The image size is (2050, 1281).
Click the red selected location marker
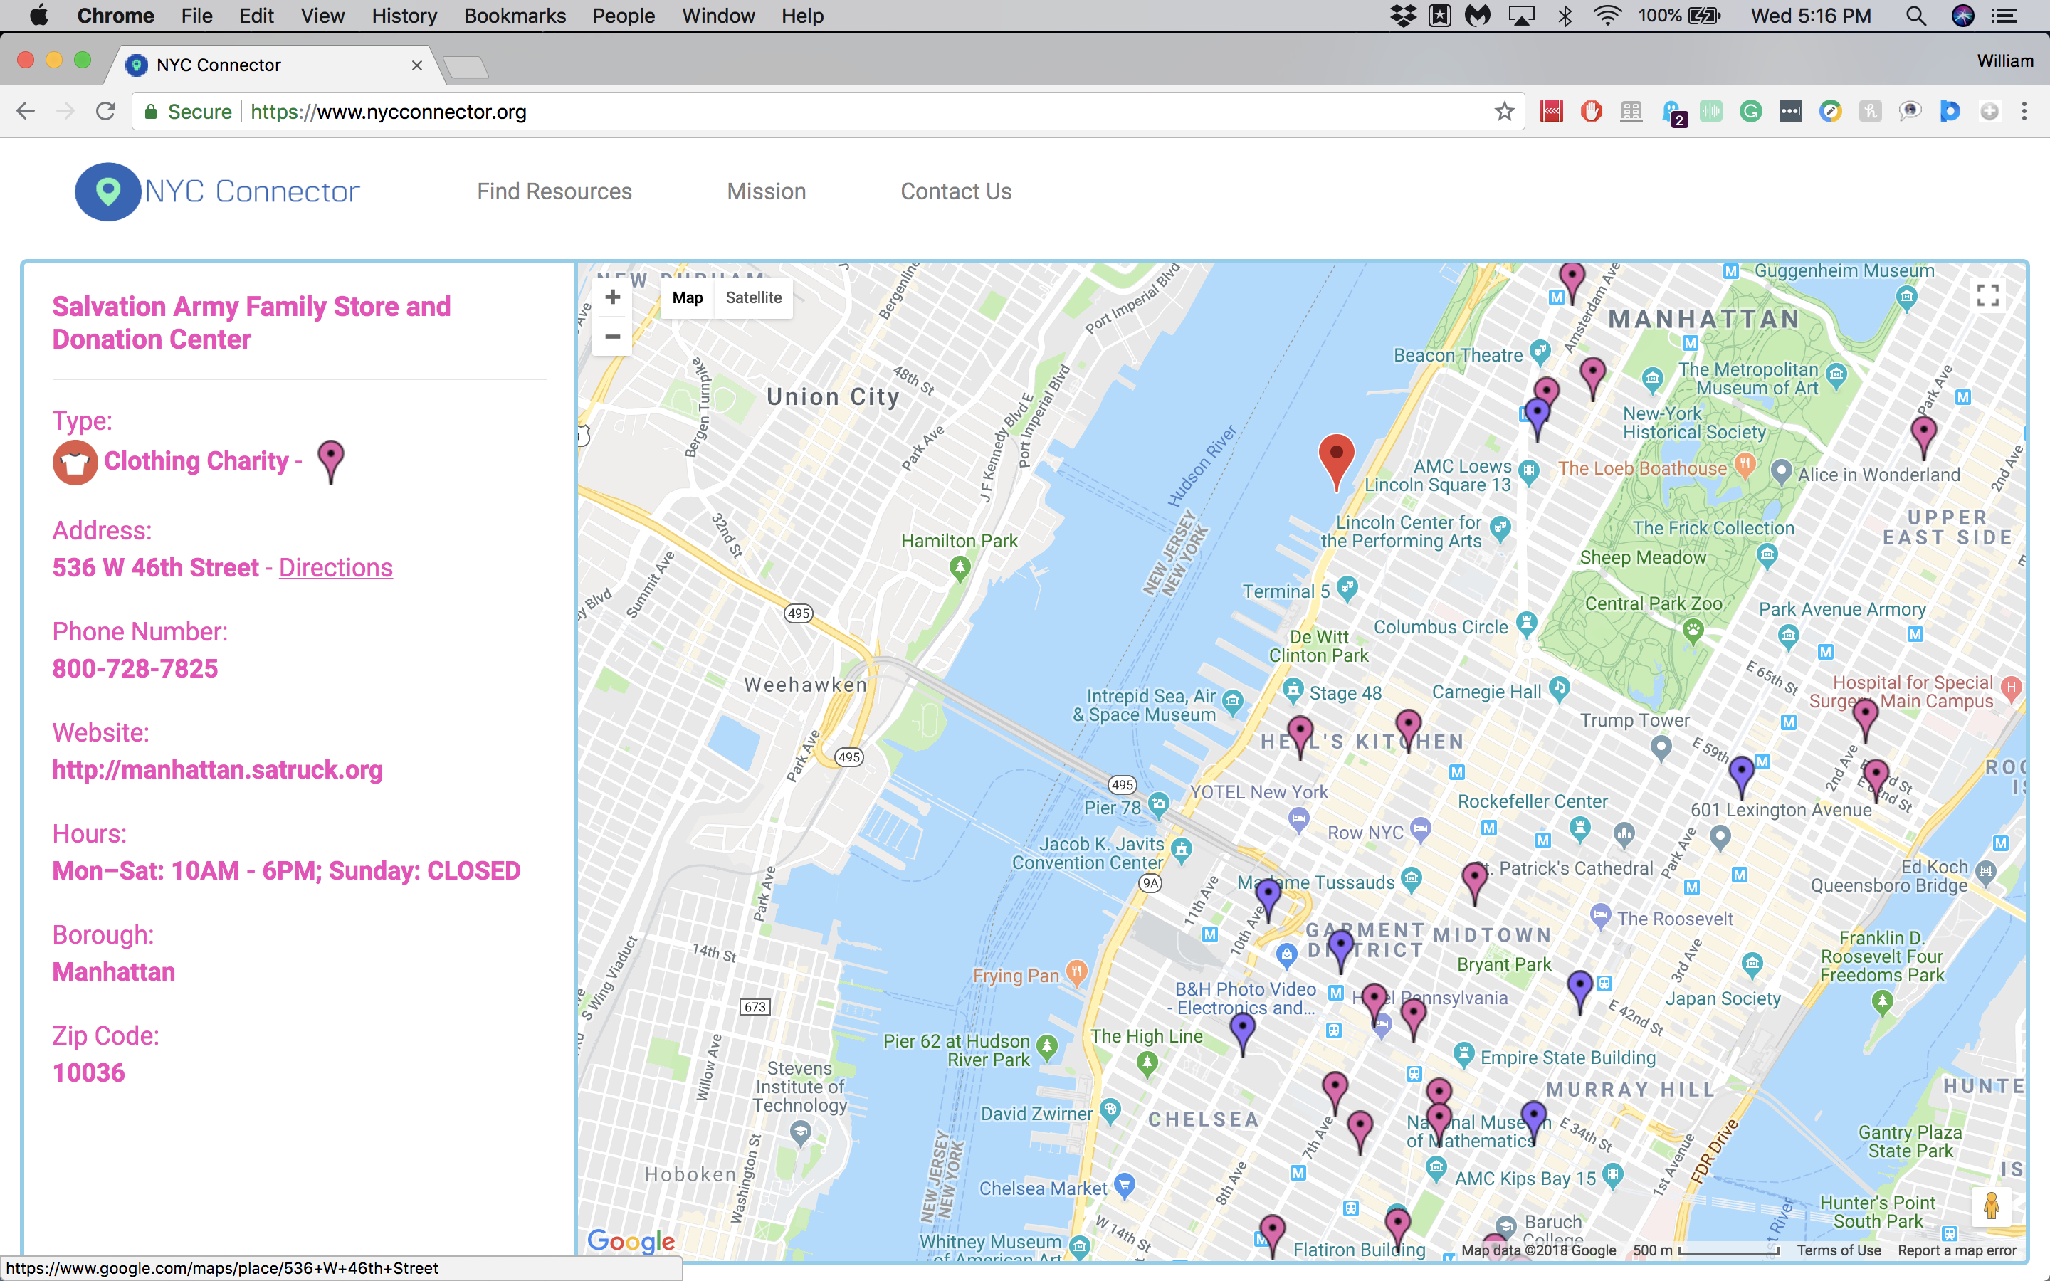1336,461
